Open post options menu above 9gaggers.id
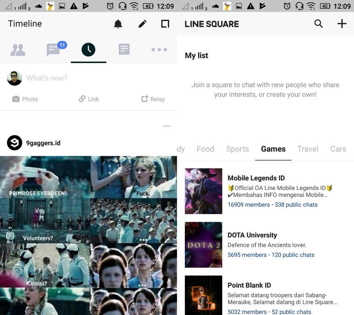Screen dimensions: 354x315 [x=167, y=126]
